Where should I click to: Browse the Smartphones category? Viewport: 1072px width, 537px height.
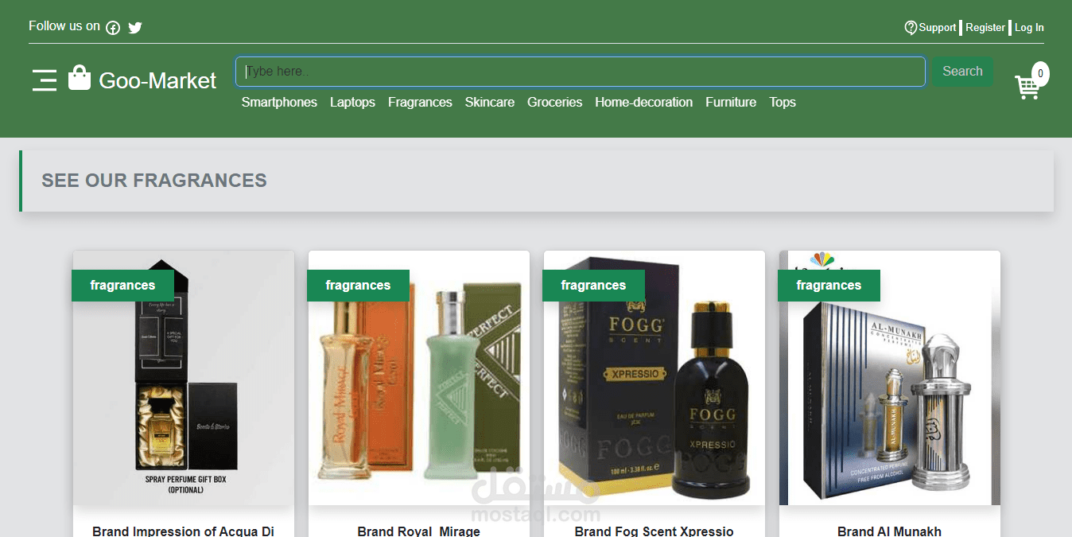tap(279, 102)
